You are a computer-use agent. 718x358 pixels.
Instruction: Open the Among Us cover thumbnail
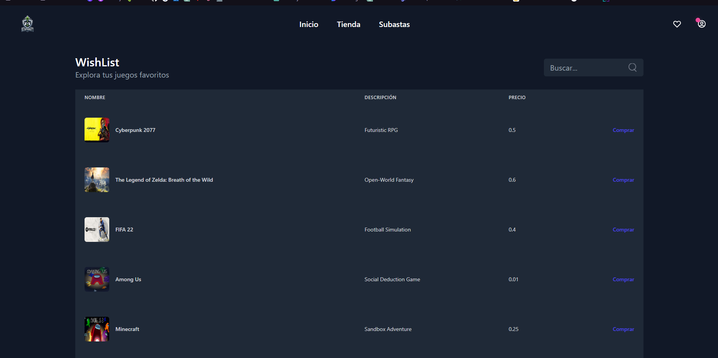pyautogui.click(x=97, y=279)
